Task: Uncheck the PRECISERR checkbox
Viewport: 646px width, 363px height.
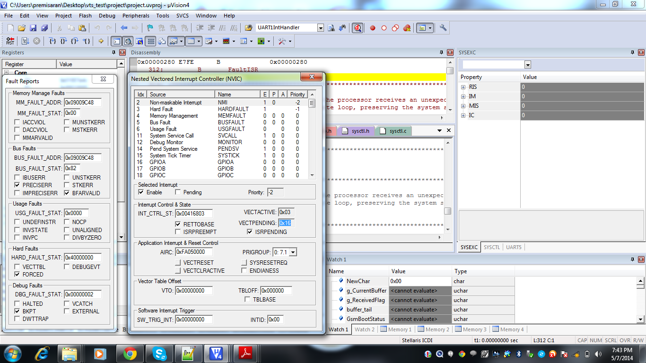Action: pos(17,185)
